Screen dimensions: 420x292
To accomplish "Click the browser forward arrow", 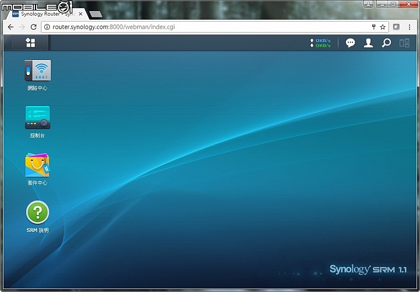I will (x=22, y=27).
